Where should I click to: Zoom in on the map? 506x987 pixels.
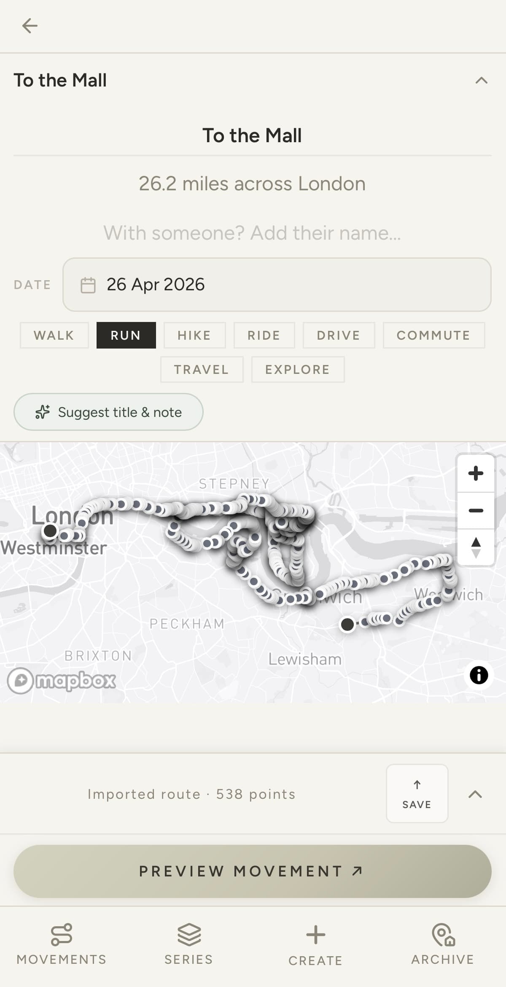[x=476, y=473]
